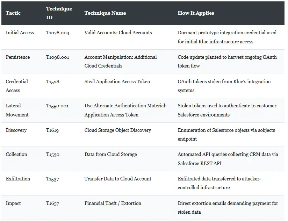
Task: Select the T1537 technique ID
Action: coord(52,179)
